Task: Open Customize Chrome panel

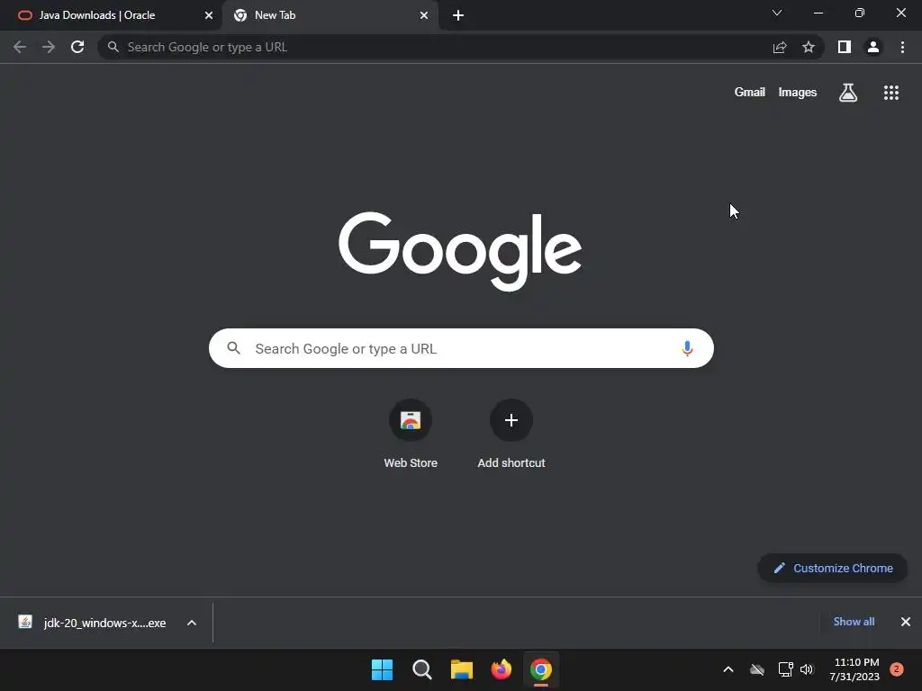Action: tap(833, 569)
